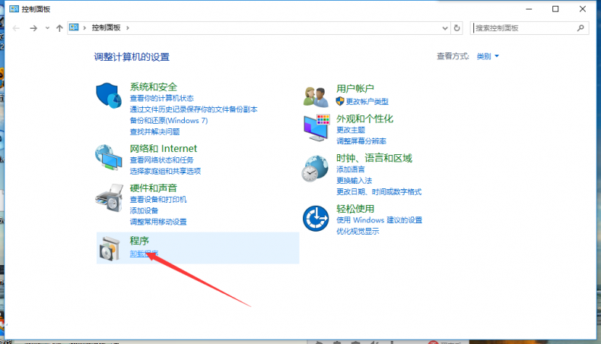This screenshot has height=344, width=601.
Task: Open 外观和个性化 category heading
Action: (x=364, y=118)
